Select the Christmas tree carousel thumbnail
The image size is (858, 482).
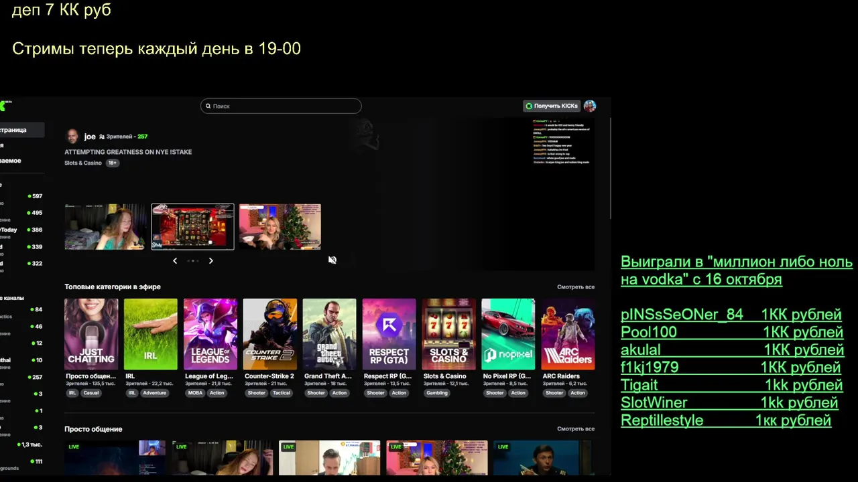[280, 227]
